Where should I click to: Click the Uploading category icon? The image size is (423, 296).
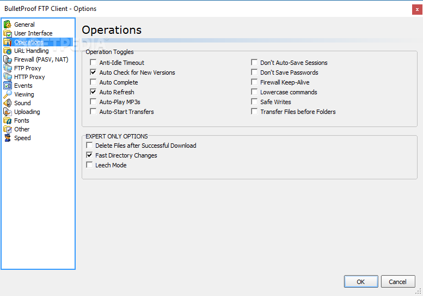8,112
